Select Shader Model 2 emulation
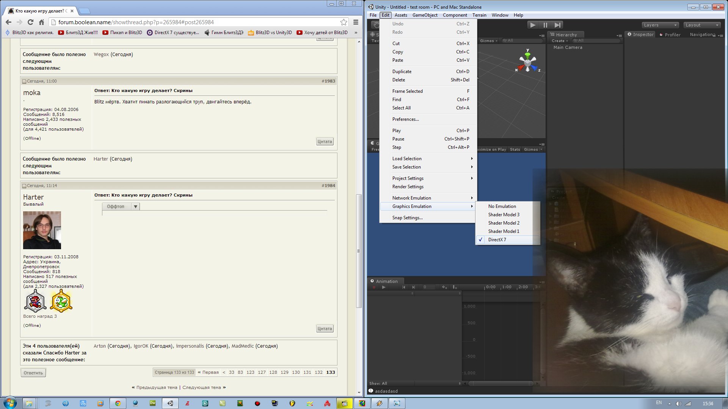The height and width of the screenshot is (409, 728). tap(504, 223)
